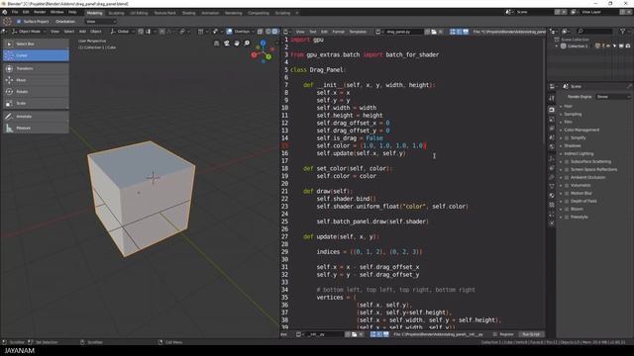Enable the Bloom checkbox

pyautogui.click(x=567, y=209)
